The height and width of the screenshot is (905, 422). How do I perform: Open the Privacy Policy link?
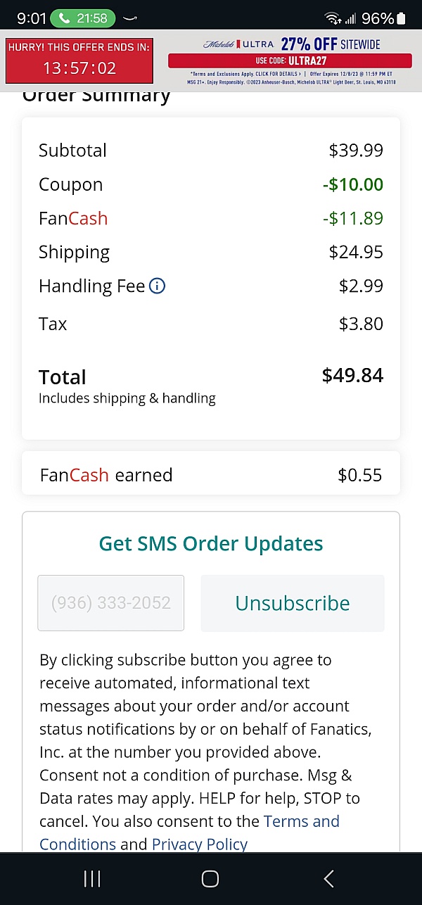point(200,844)
